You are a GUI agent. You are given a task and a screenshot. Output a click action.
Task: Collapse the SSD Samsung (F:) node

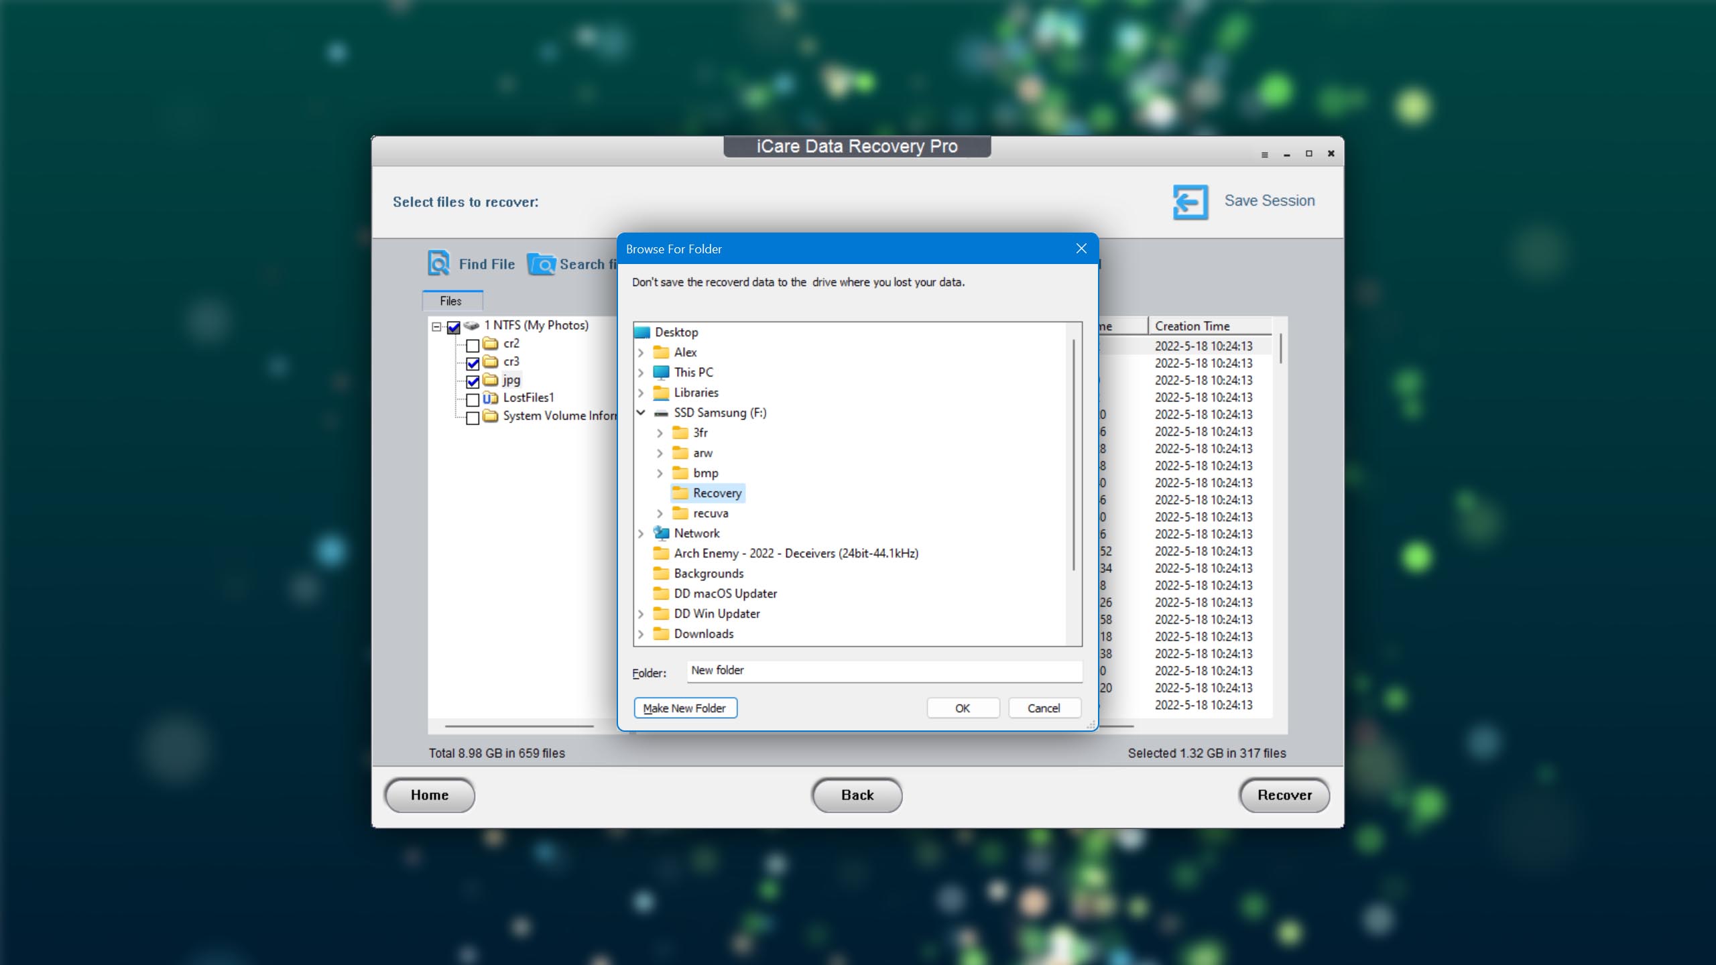641,412
